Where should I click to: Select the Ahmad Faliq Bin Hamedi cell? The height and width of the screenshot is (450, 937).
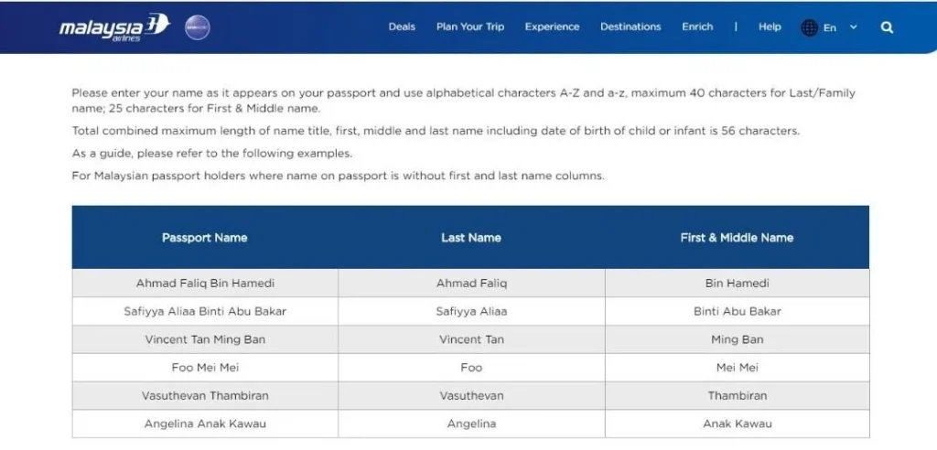(205, 284)
